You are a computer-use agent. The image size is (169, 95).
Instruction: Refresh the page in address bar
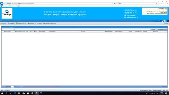(116, 3)
